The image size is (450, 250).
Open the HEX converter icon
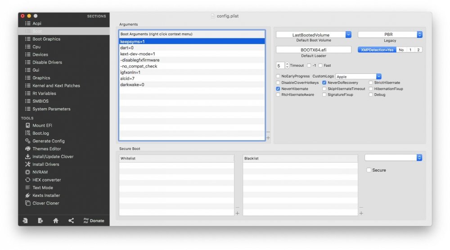click(x=27, y=180)
